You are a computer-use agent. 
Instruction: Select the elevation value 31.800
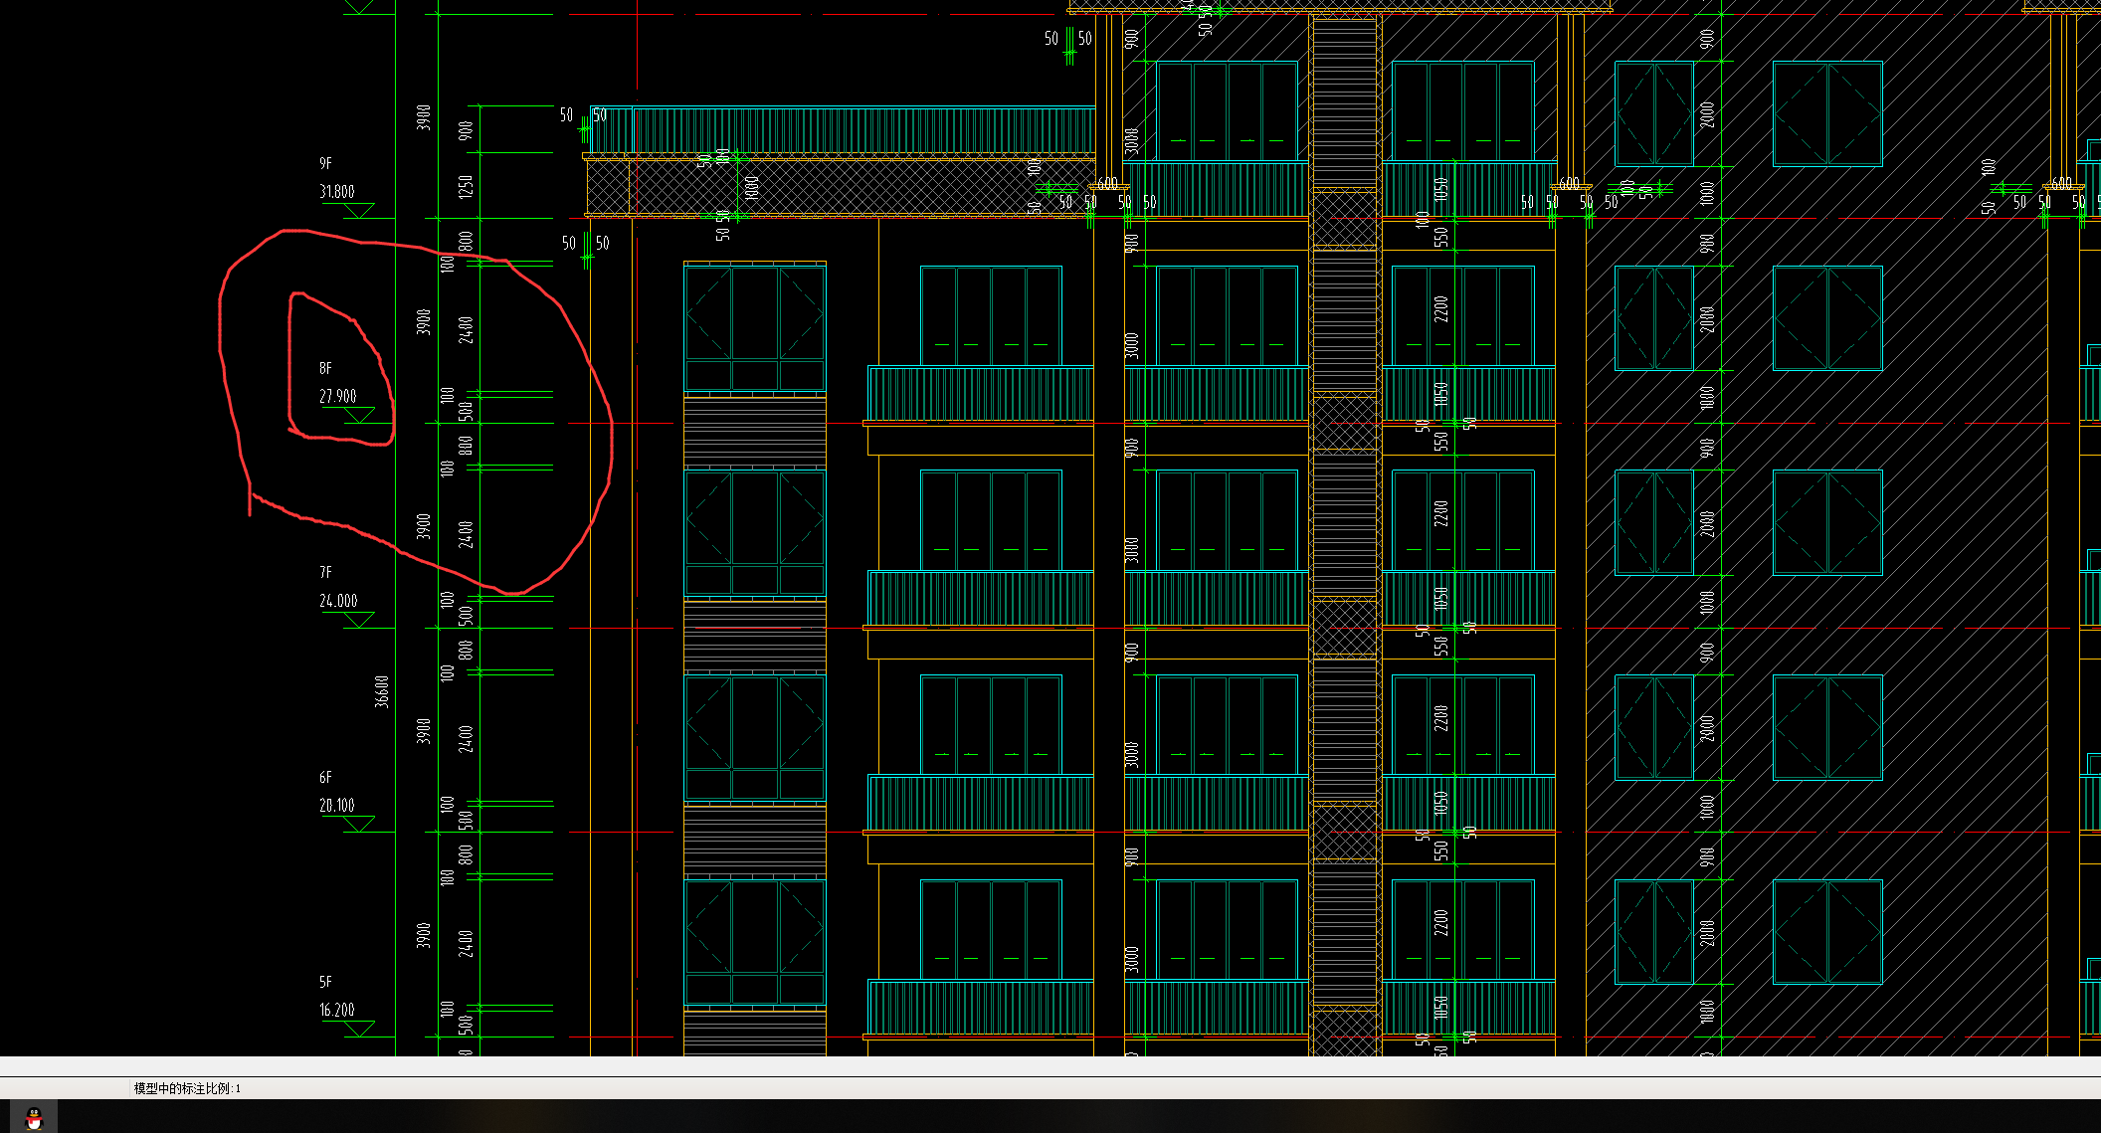tap(337, 191)
